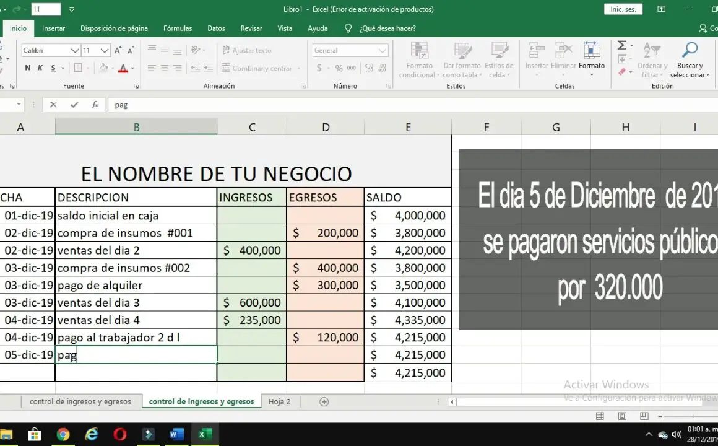Click the zoom out minus on status bar
The height and width of the screenshot is (446, 718).
(660, 416)
